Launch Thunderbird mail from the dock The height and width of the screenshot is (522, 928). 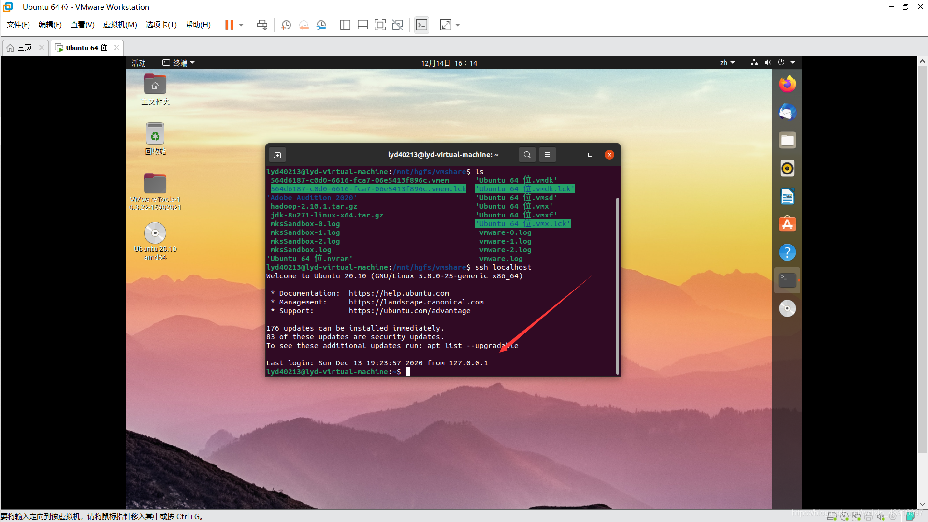[x=787, y=112]
